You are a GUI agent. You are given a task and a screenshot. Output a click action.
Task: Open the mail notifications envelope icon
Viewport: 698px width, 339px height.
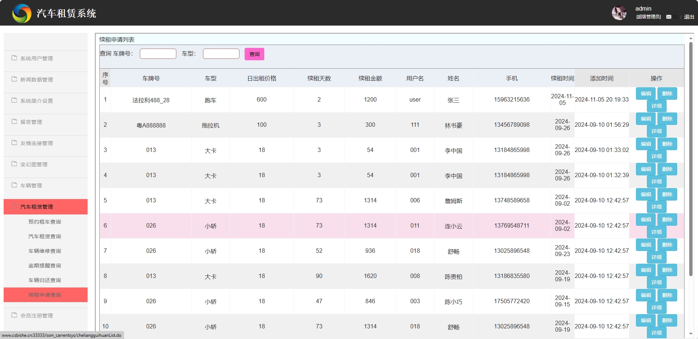pyautogui.click(x=669, y=17)
